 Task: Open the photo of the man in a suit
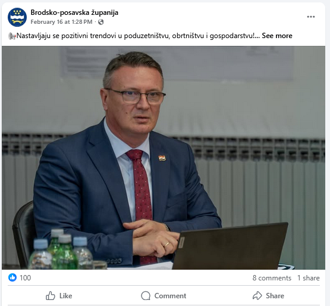[x=164, y=158]
